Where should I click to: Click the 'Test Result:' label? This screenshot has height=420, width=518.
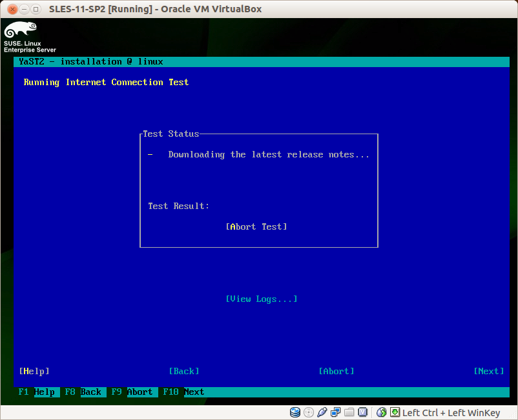tap(178, 206)
